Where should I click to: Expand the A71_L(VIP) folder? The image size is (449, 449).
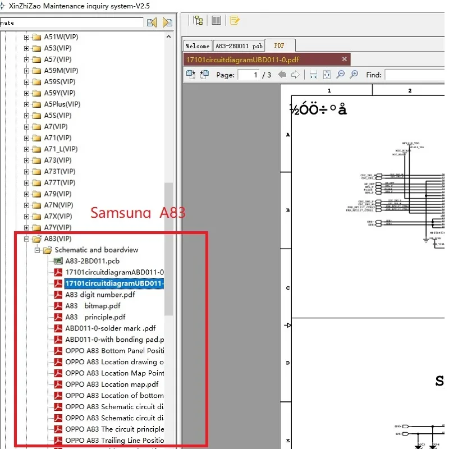[26, 149]
